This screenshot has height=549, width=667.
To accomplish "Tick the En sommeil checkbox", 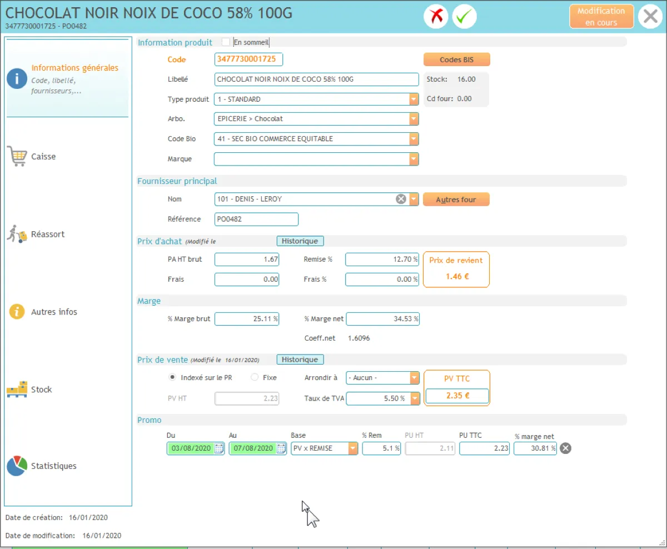I will pos(226,42).
